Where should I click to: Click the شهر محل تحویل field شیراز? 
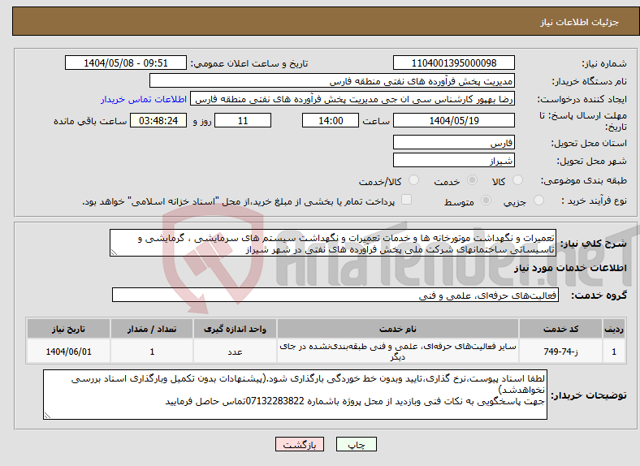click(x=453, y=160)
